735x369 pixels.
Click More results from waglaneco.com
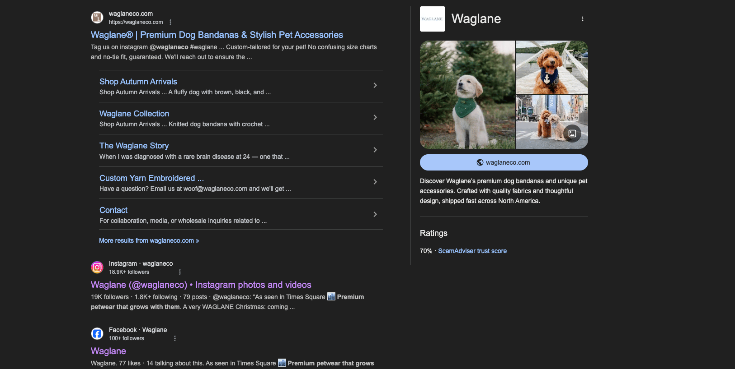(149, 240)
